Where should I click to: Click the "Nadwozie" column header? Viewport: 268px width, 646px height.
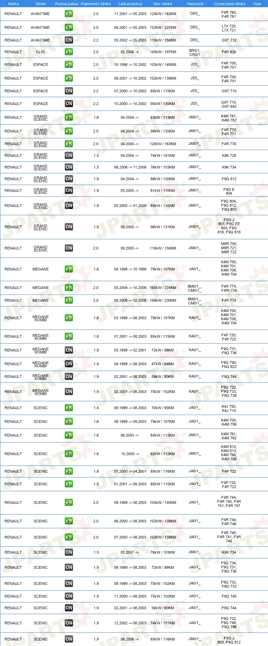195,4
